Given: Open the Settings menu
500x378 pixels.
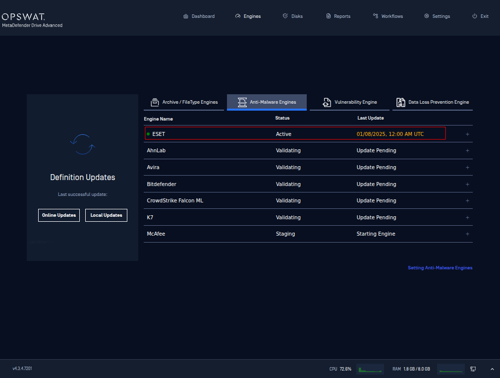Looking at the screenshot, I should coord(437,16).
